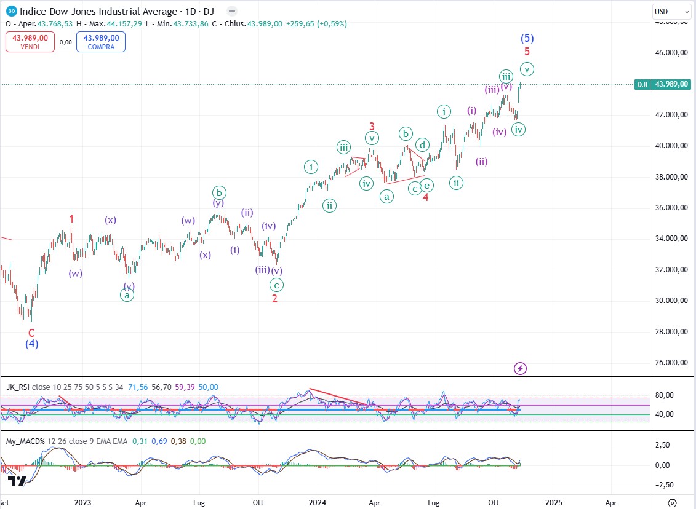Click the circled e label next to the red 4
696x509 pixels.
click(426, 185)
